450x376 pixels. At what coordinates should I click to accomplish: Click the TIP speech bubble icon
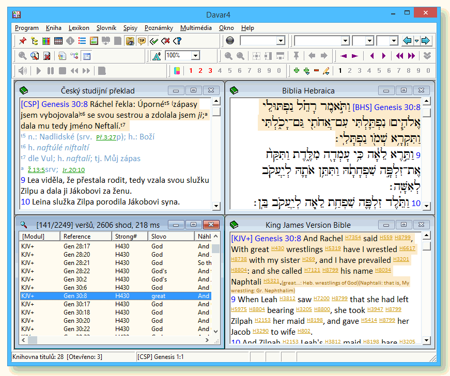[x=142, y=41]
